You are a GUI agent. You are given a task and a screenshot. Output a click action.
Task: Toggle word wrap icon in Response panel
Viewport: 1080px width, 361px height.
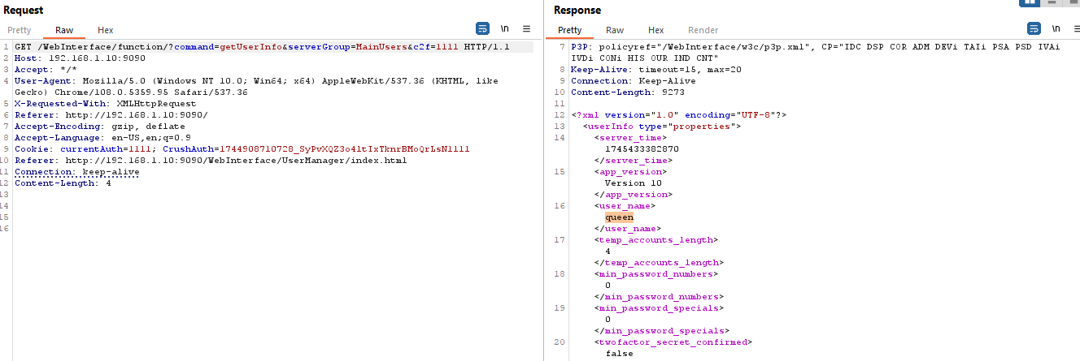(1034, 28)
